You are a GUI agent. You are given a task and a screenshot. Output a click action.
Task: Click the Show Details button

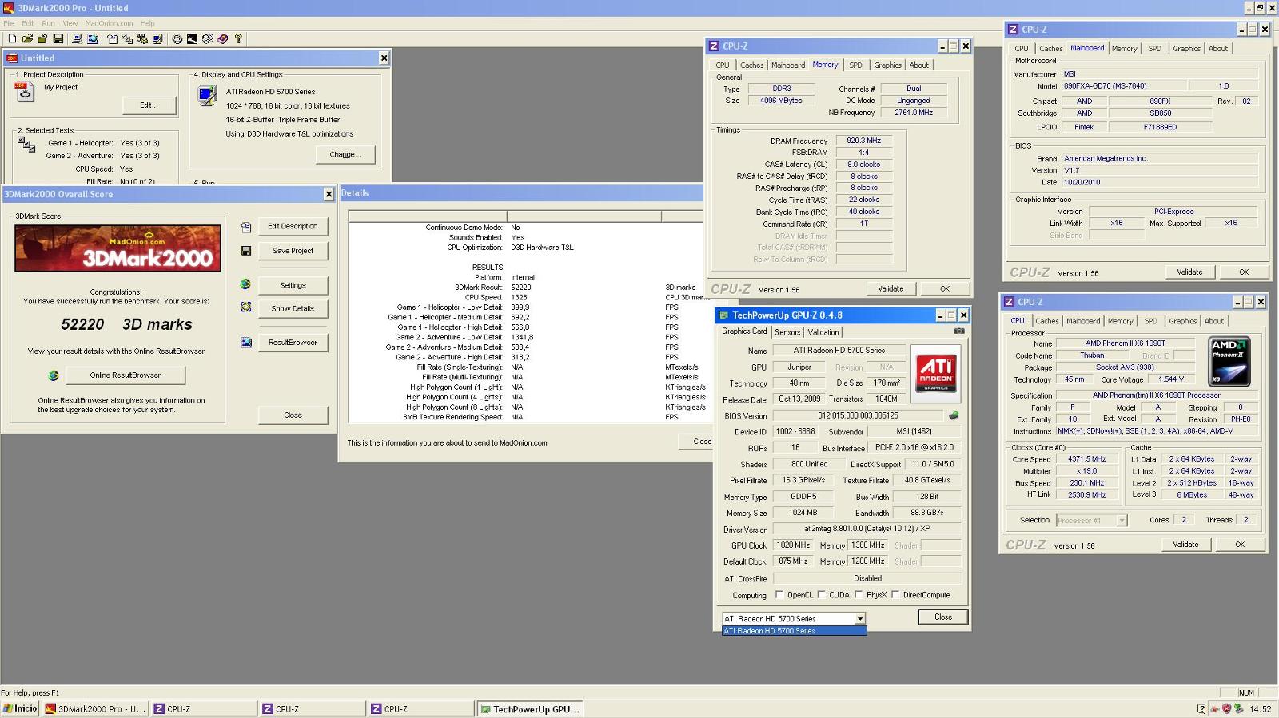click(x=293, y=308)
